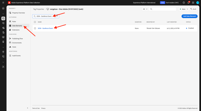
Task: Open Terms of Use footer link
Action: [36, 108]
